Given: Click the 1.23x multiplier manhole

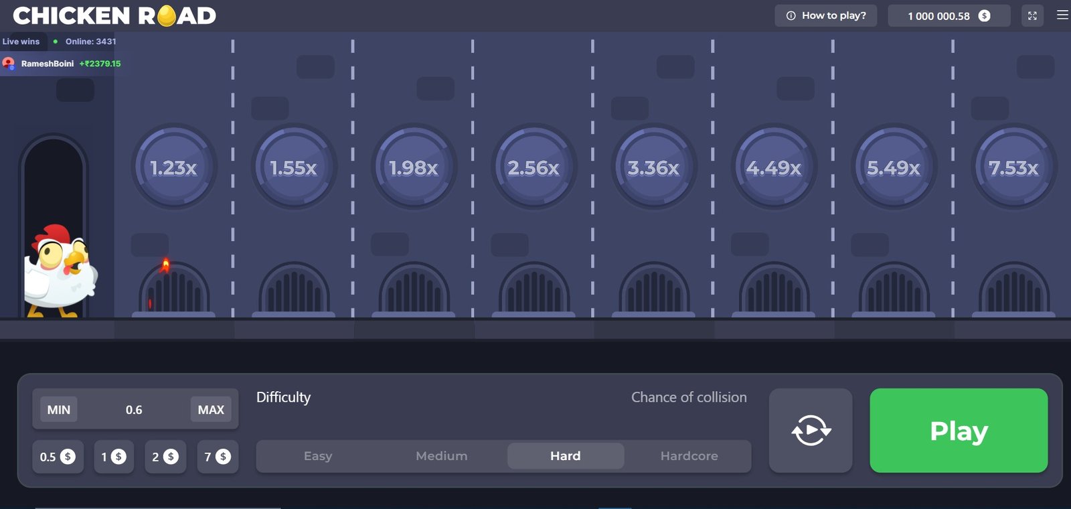Looking at the screenshot, I should point(173,167).
